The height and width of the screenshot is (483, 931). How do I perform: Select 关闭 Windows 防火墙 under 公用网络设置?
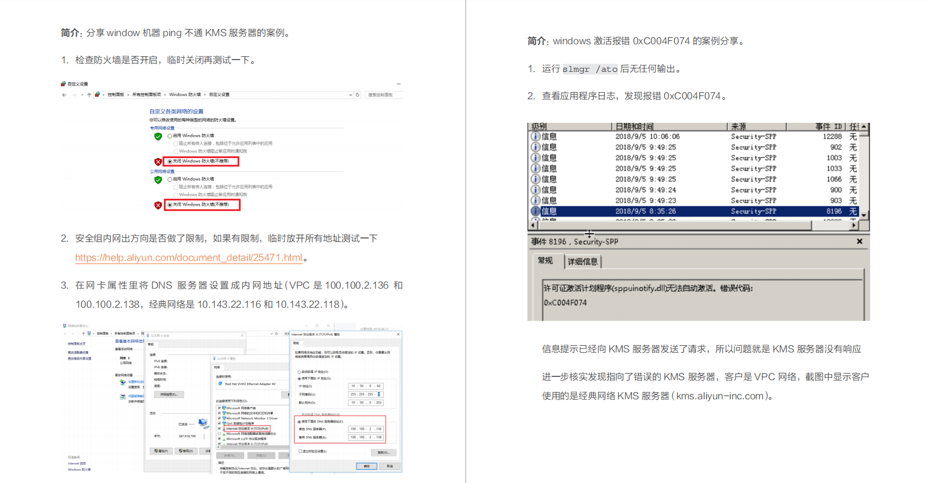click(x=170, y=205)
